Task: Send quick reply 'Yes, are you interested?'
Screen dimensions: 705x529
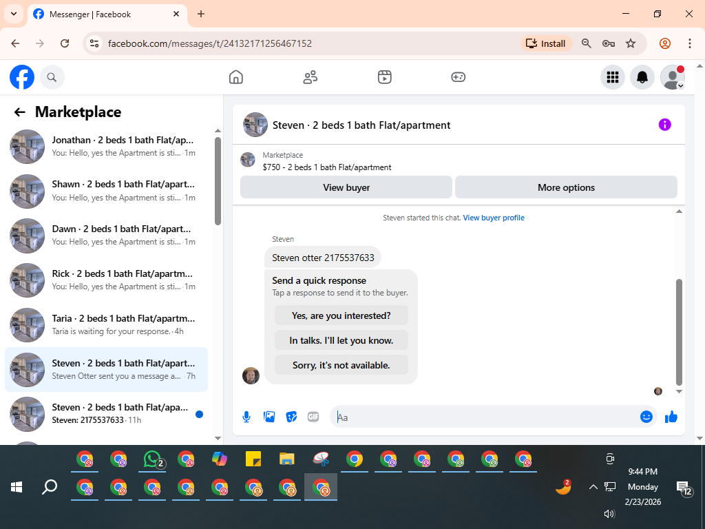Action: (x=341, y=315)
